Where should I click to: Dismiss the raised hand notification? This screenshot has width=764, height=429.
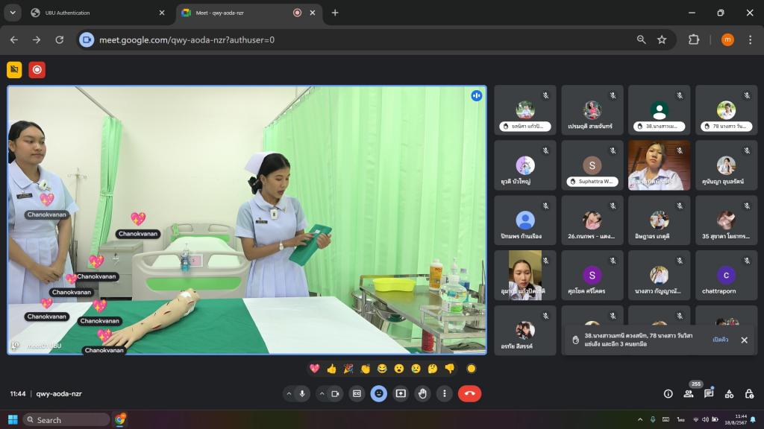click(744, 340)
